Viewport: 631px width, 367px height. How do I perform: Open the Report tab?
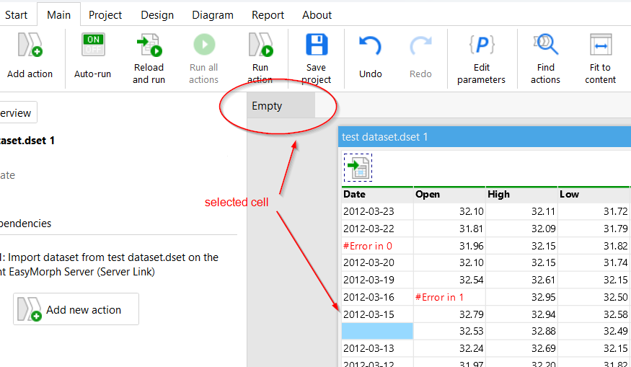(268, 14)
